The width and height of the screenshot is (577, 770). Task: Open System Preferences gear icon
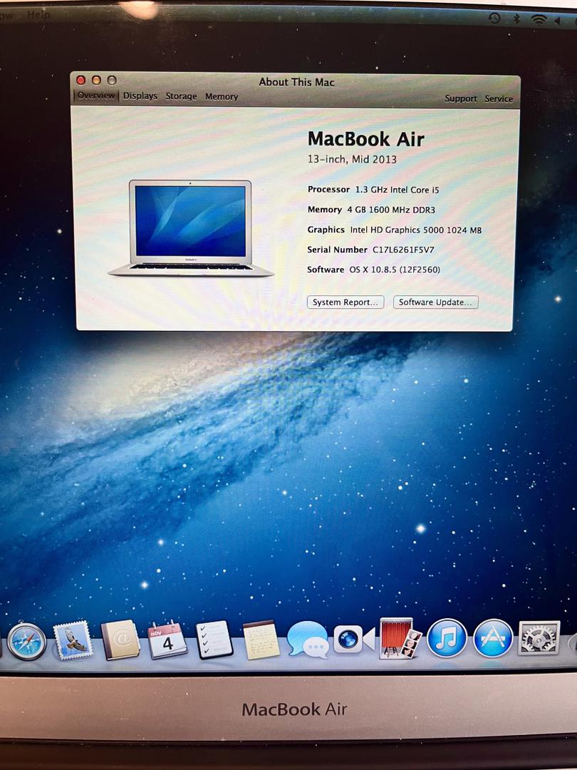pyautogui.click(x=539, y=638)
